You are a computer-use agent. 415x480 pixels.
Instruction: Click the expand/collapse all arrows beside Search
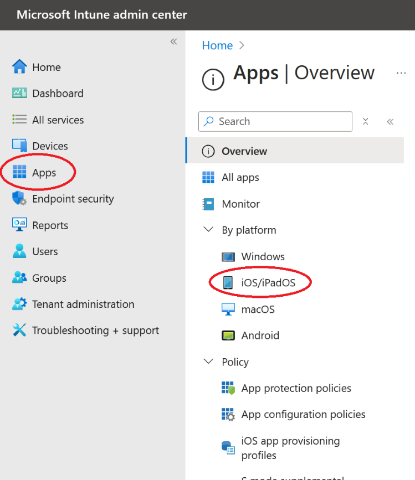(365, 121)
